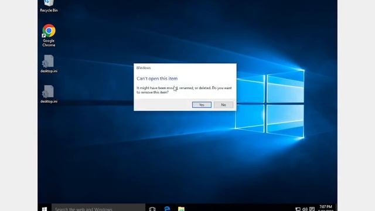
Task: Click Yes in the Can't open this item dialog
Action: [x=202, y=105]
